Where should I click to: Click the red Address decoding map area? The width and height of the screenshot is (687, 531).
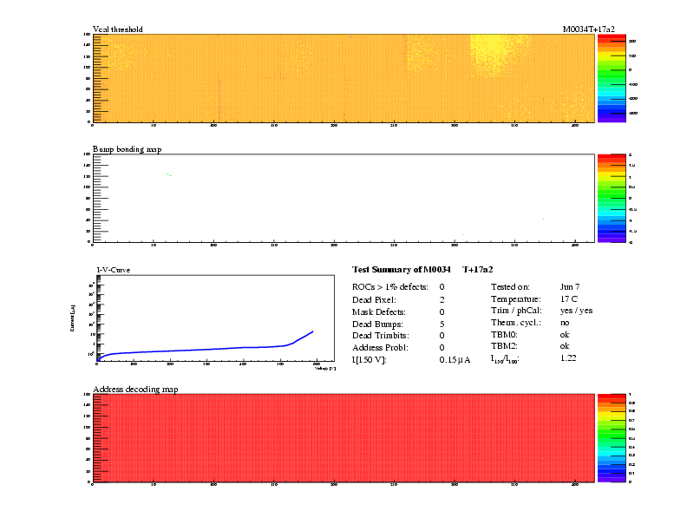click(x=343, y=436)
